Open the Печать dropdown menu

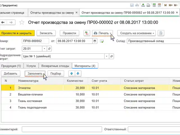point(102,33)
